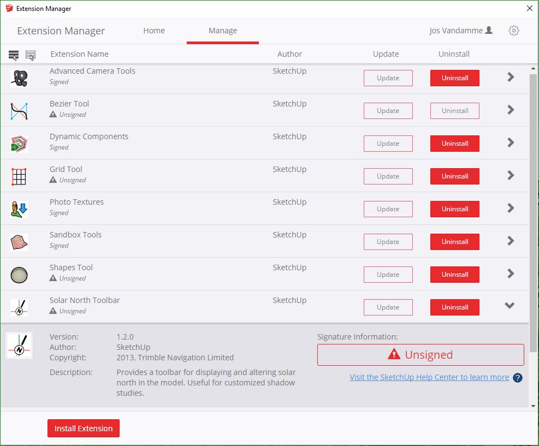Click Update for Shapes Tool

(388, 275)
